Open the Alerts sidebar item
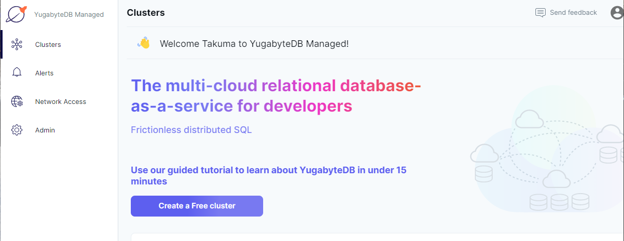This screenshot has height=241, width=624. [44, 73]
